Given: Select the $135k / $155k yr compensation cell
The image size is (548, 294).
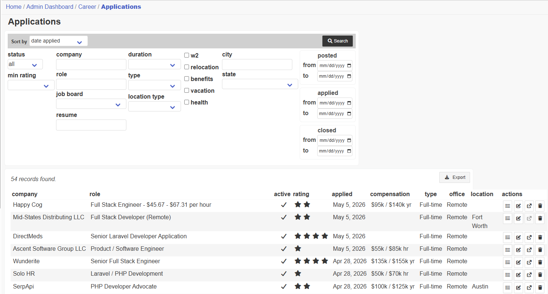Looking at the screenshot, I should point(393,261).
